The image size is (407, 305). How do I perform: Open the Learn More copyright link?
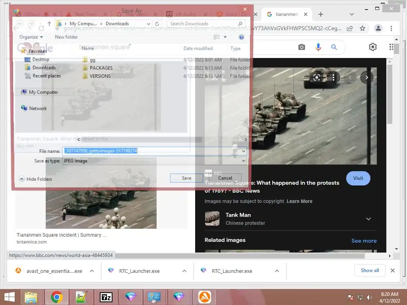tap(299, 201)
